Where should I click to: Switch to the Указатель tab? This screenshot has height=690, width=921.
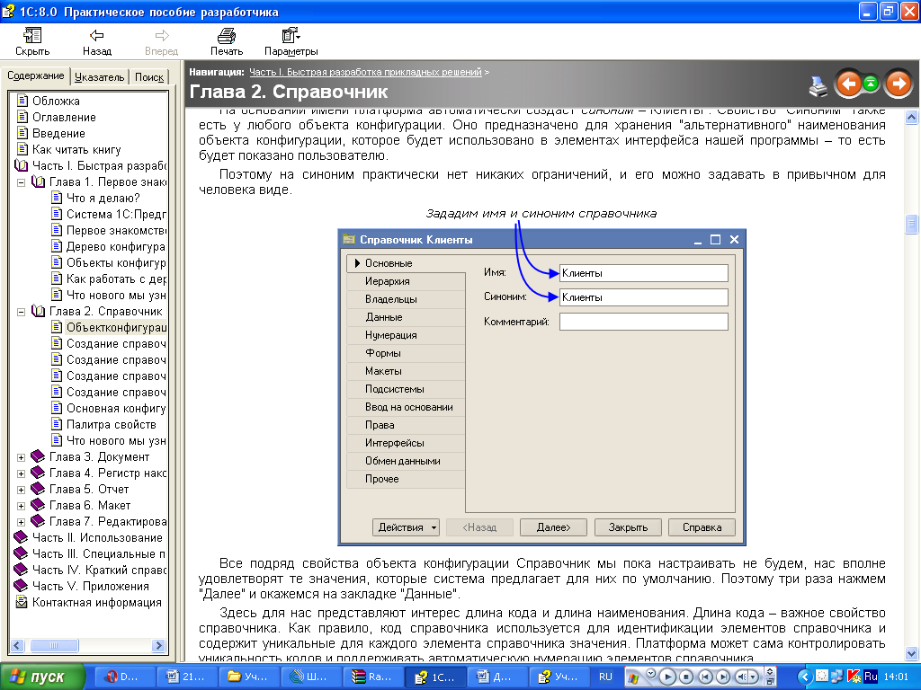[100, 77]
